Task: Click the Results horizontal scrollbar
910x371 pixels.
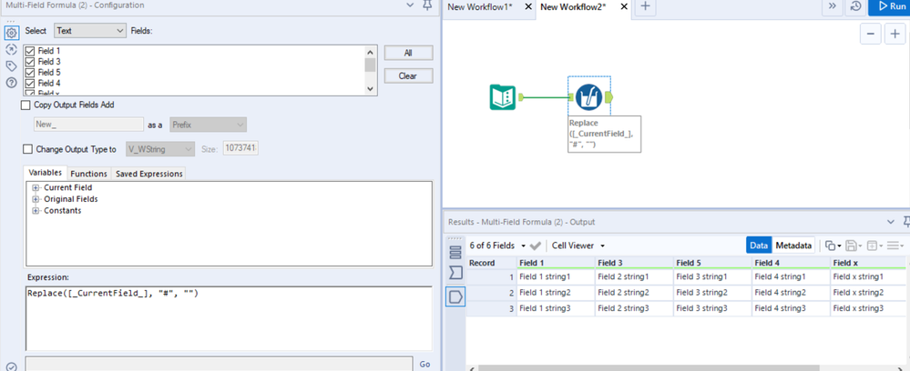Action: 649,368
